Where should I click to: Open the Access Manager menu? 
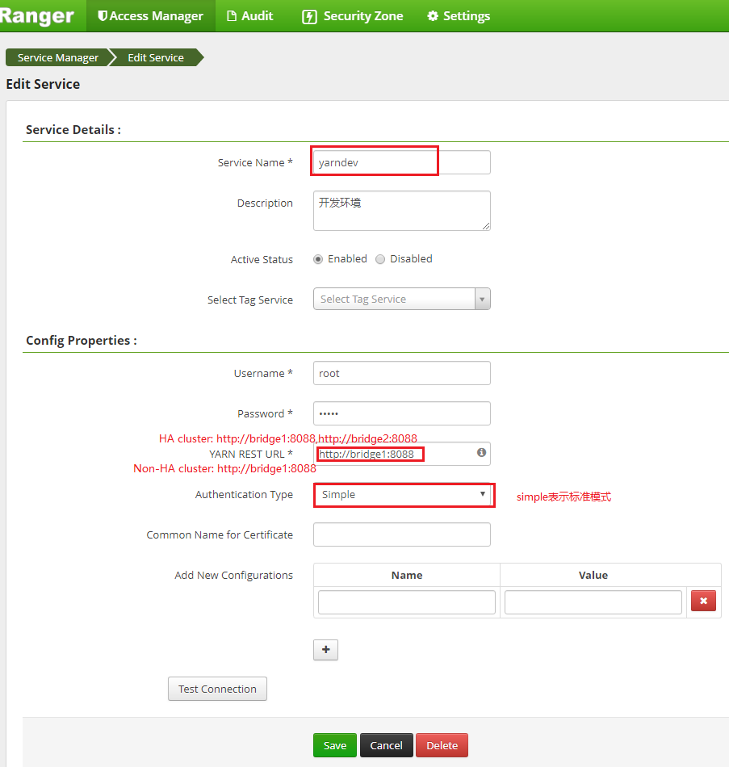[151, 16]
